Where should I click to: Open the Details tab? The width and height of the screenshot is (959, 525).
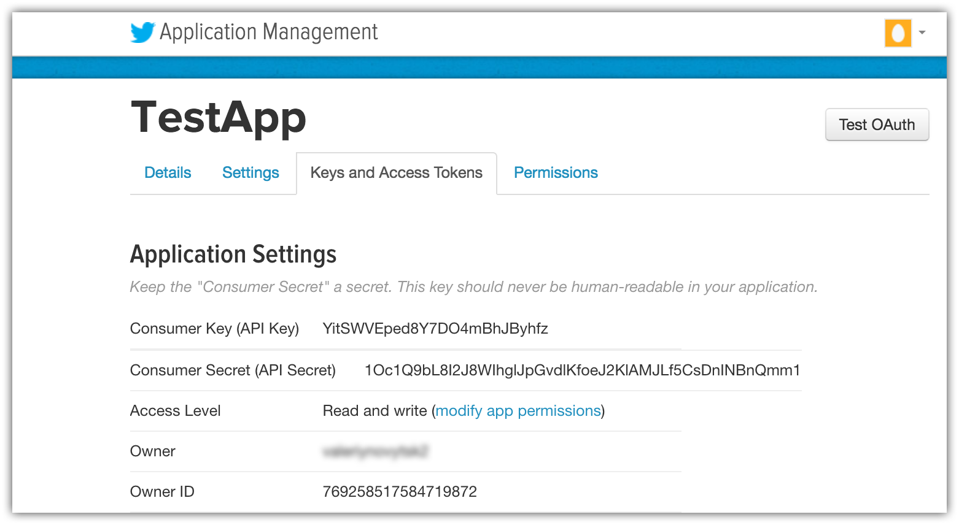[x=168, y=173]
